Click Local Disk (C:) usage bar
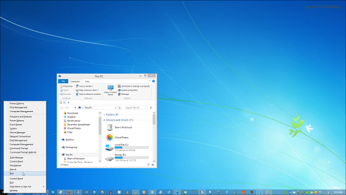The image size is (346, 195). tap(131, 148)
